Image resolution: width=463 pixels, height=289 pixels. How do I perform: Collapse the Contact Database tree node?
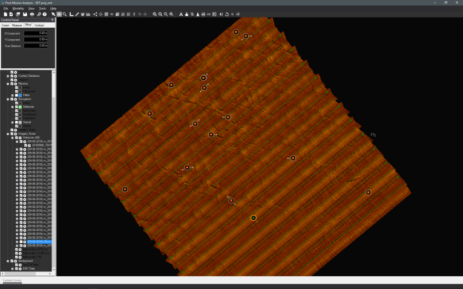pos(8,76)
